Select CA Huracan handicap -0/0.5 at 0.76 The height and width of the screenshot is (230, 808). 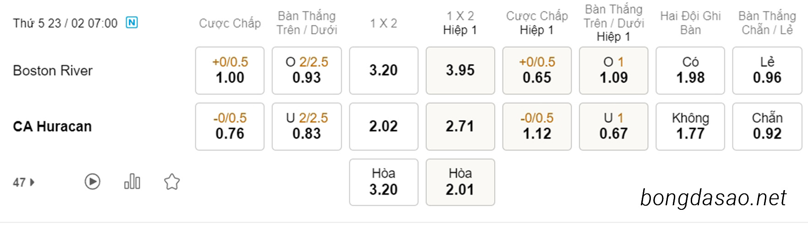click(230, 126)
